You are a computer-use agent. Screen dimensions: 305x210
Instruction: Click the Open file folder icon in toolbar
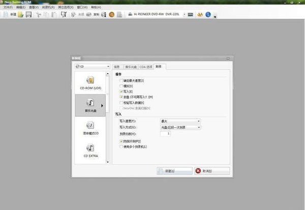coord(21,14)
